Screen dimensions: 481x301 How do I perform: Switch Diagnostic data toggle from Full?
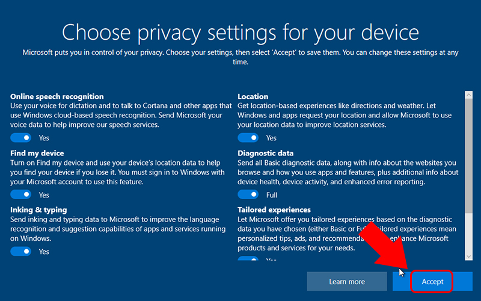tap(248, 194)
